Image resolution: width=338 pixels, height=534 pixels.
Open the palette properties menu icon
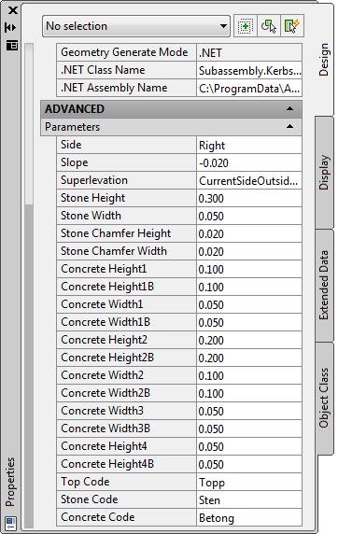[12, 45]
